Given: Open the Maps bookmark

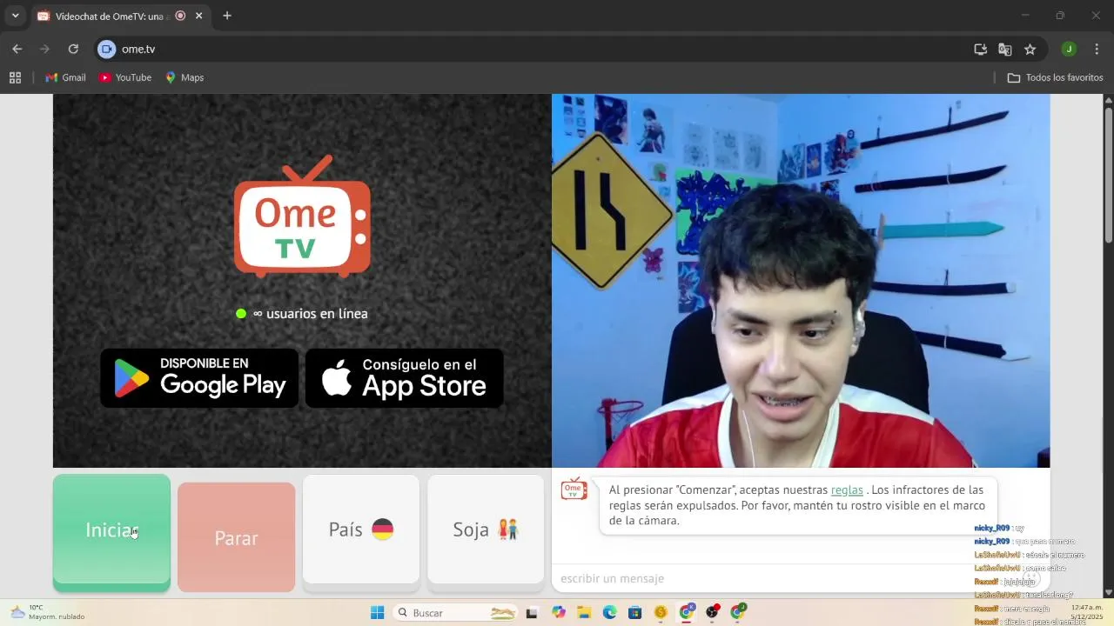Looking at the screenshot, I should click(x=185, y=77).
